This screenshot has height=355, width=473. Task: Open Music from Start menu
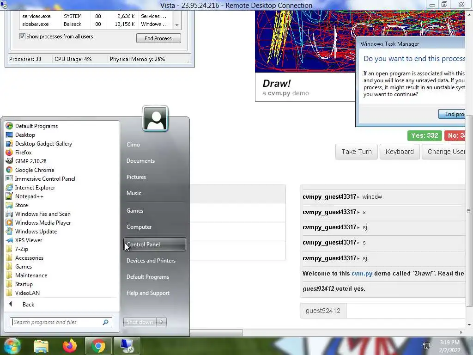(x=133, y=193)
